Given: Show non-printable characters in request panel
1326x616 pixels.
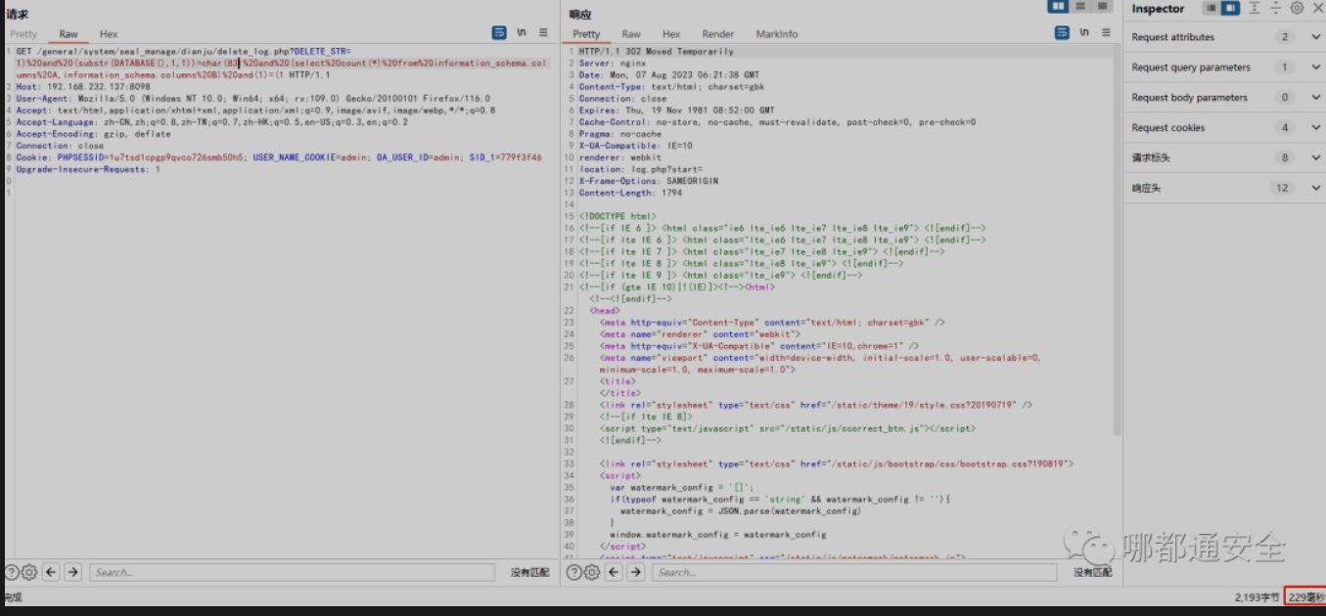Looking at the screenshot, I should pyautogui.click(x=522, y=33).
